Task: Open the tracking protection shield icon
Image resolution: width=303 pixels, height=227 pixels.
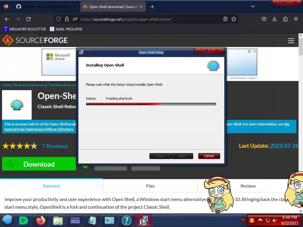Action: [x=59, y=19]
